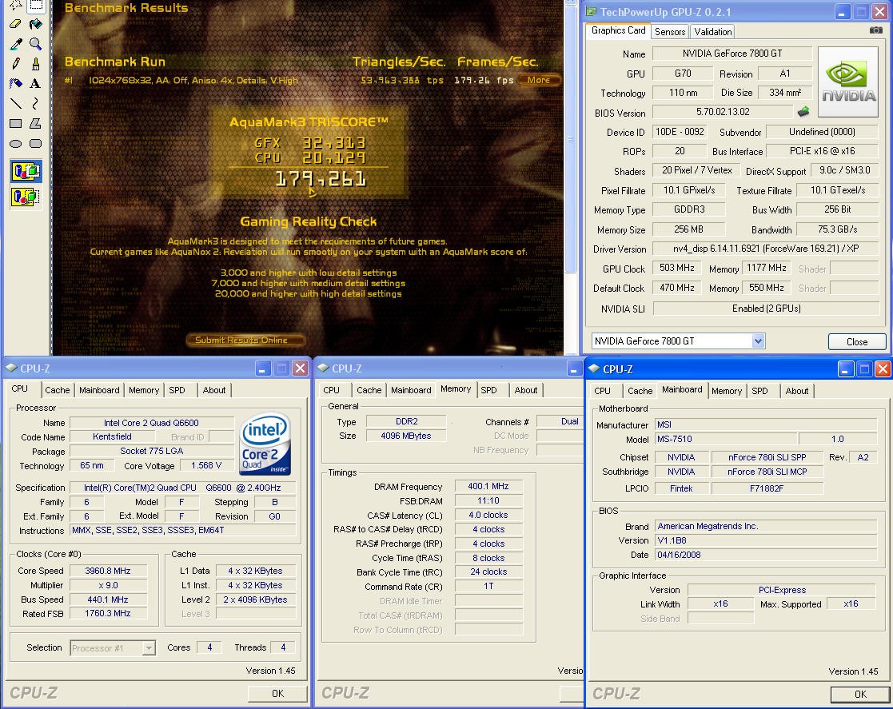This screenshot has width=893, height=709.
Task: Choose the Brush tool
Action: (35, 64)
